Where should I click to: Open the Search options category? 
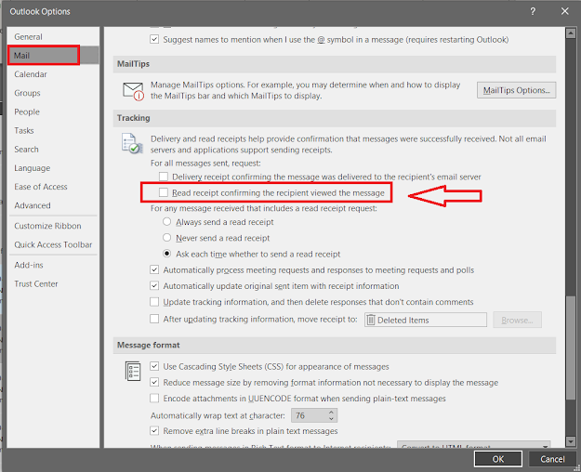click(x=53, y=150)
